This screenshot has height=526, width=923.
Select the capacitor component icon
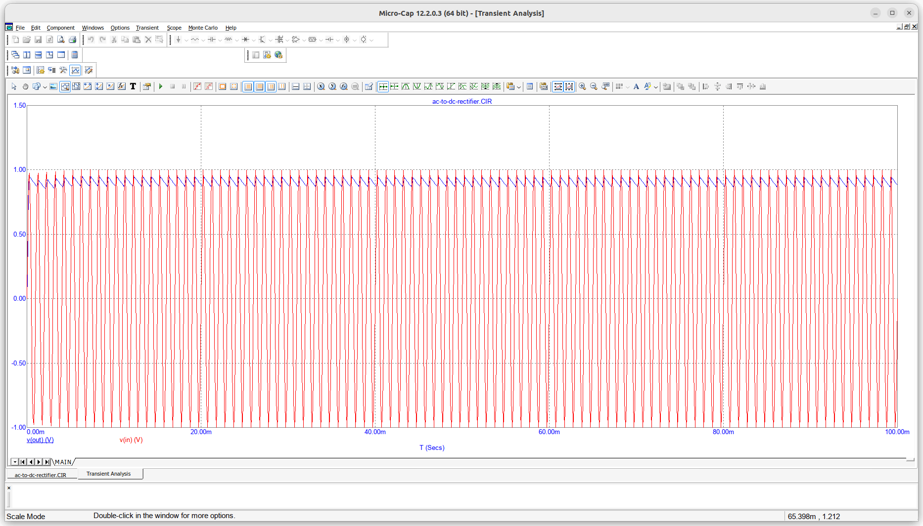(x=212, y=40)
